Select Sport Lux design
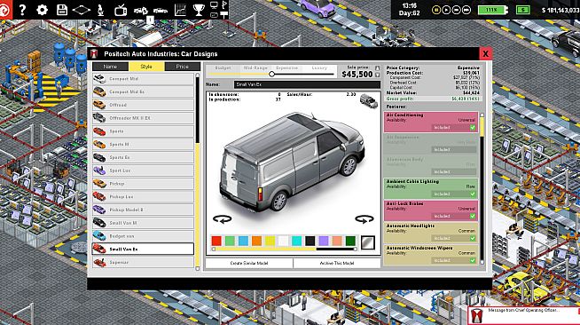Viewport: 580px width, 325px height. [x=143, y=170]
